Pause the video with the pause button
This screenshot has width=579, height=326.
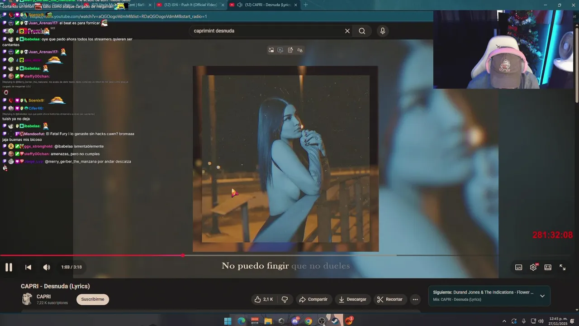[x=9, y=267]
